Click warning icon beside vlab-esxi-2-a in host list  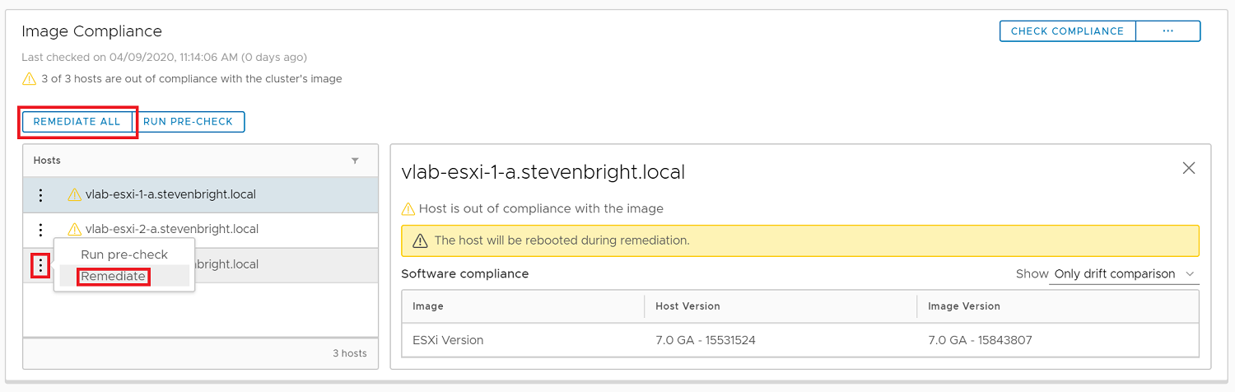pos(74,230)
